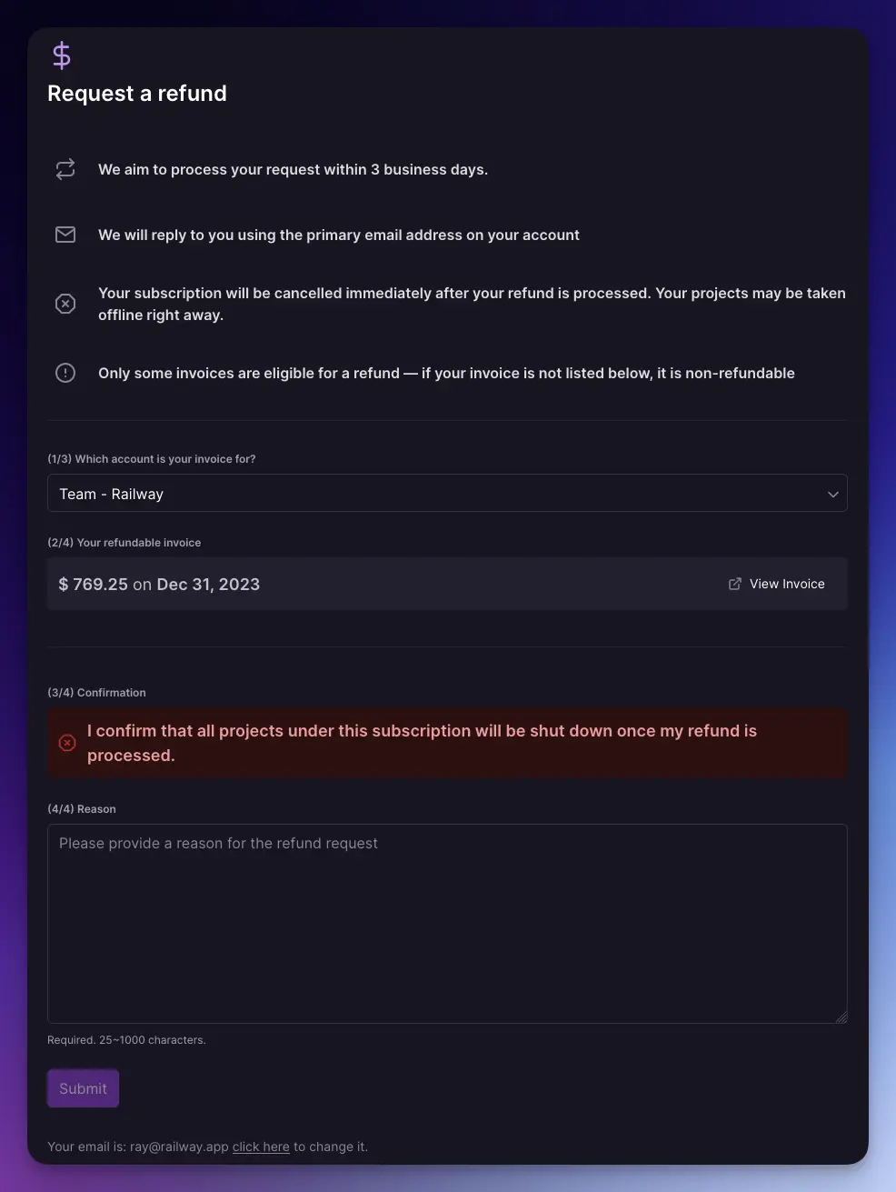Click the exclamation circle warning icon
The image size is (896, 1192).
point(65,373)
